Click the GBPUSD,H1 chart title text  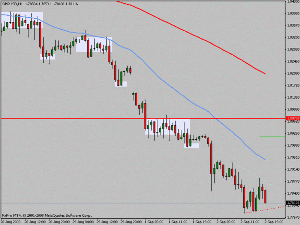pyautogui.click(x=12, y=4)
